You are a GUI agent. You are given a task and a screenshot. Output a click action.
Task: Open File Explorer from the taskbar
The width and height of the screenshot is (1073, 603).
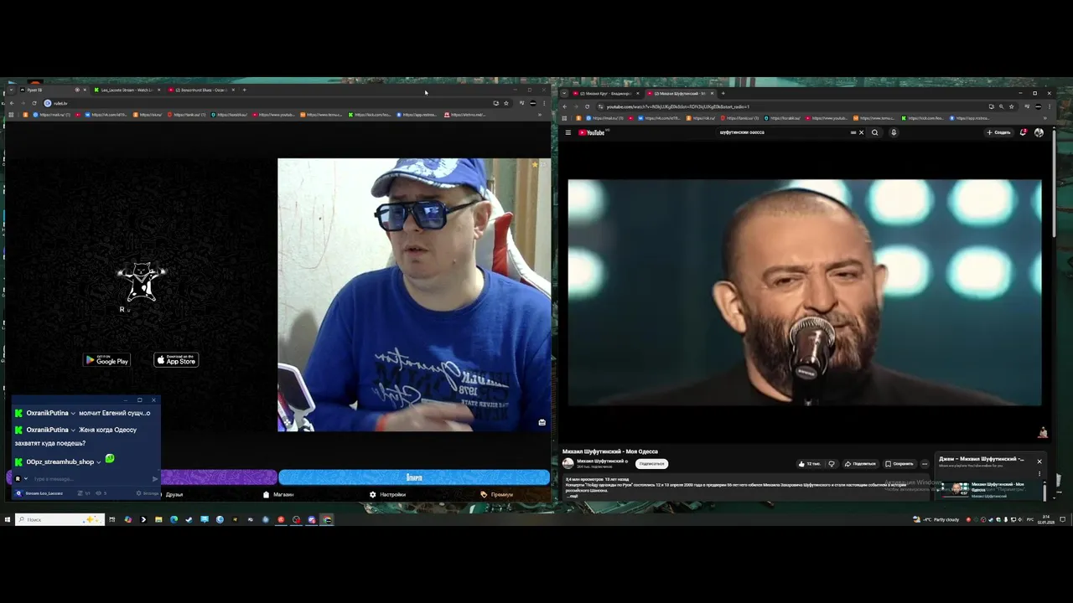point(158,519)
